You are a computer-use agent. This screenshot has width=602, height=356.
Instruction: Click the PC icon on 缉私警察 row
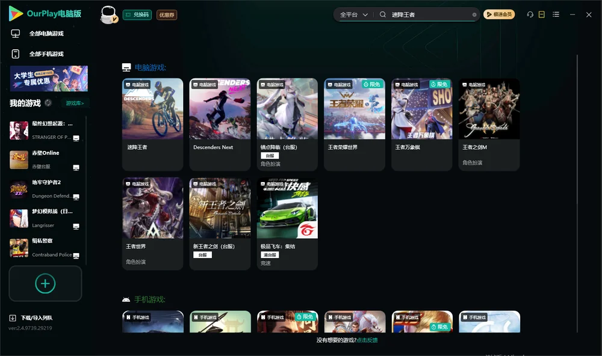point(76,256)
